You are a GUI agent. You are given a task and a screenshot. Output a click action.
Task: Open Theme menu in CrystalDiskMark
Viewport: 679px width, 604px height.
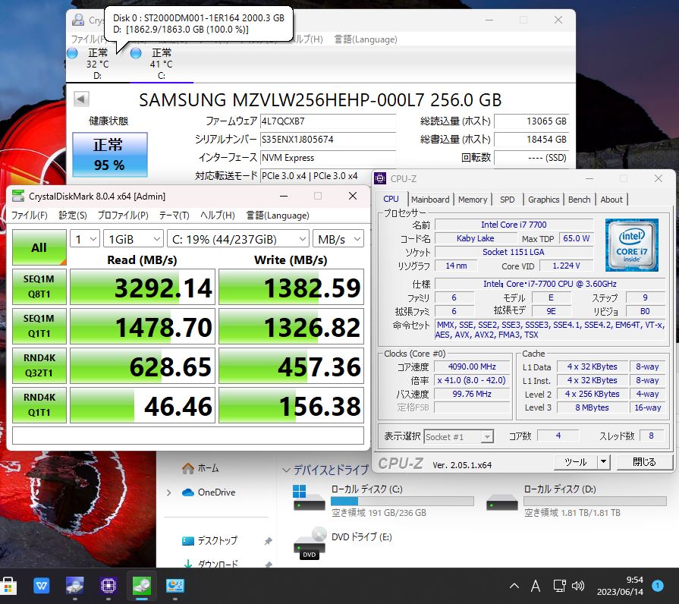coord(174,215)
